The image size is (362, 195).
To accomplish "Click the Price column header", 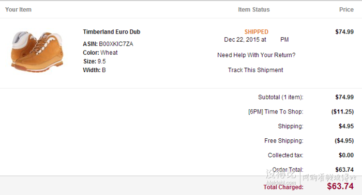I will pos(346,10).
